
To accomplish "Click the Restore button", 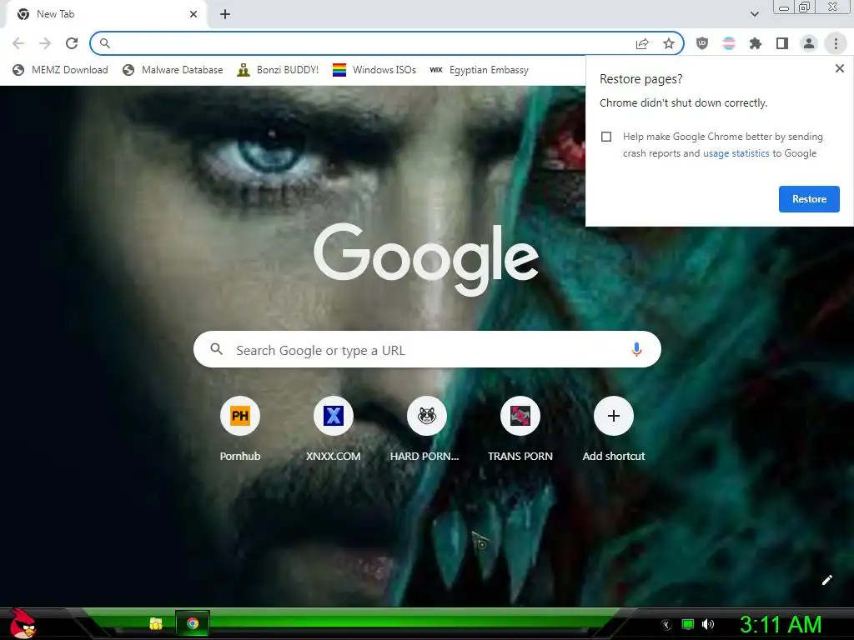I will point(809,199).
